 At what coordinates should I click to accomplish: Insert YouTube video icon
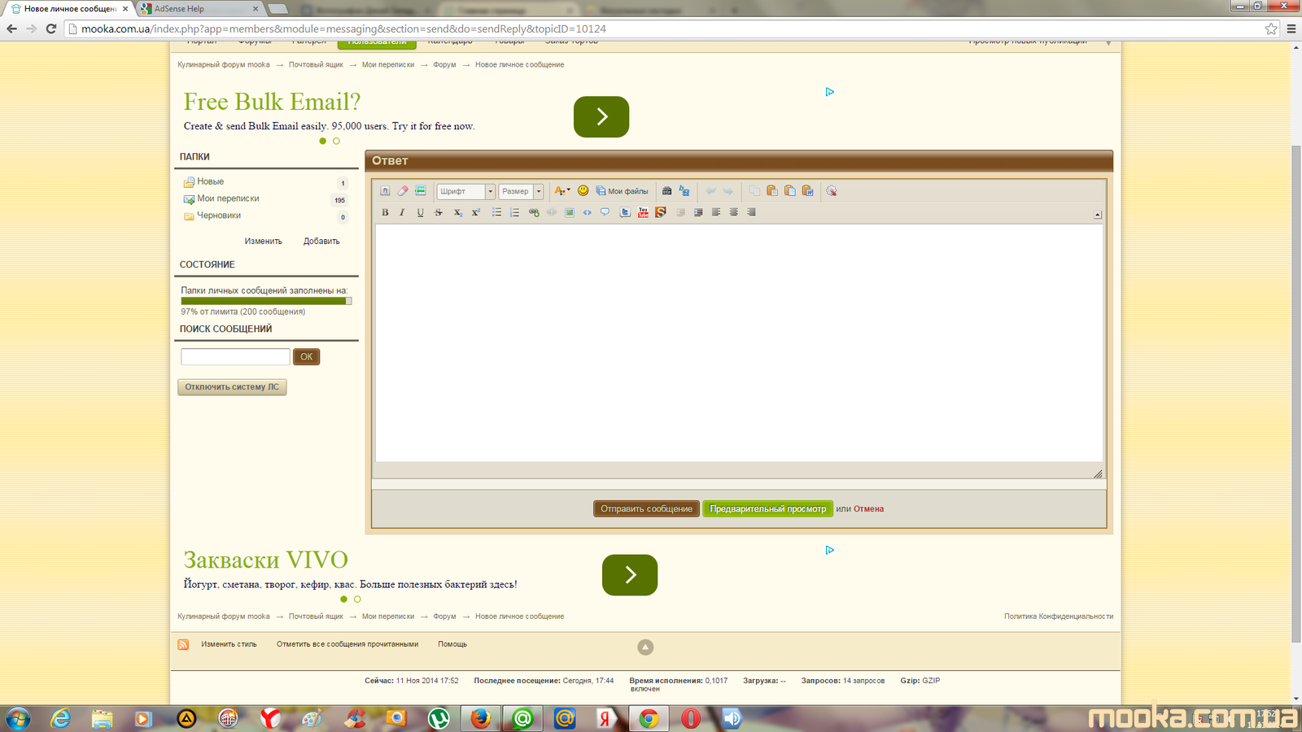(643, 212)
